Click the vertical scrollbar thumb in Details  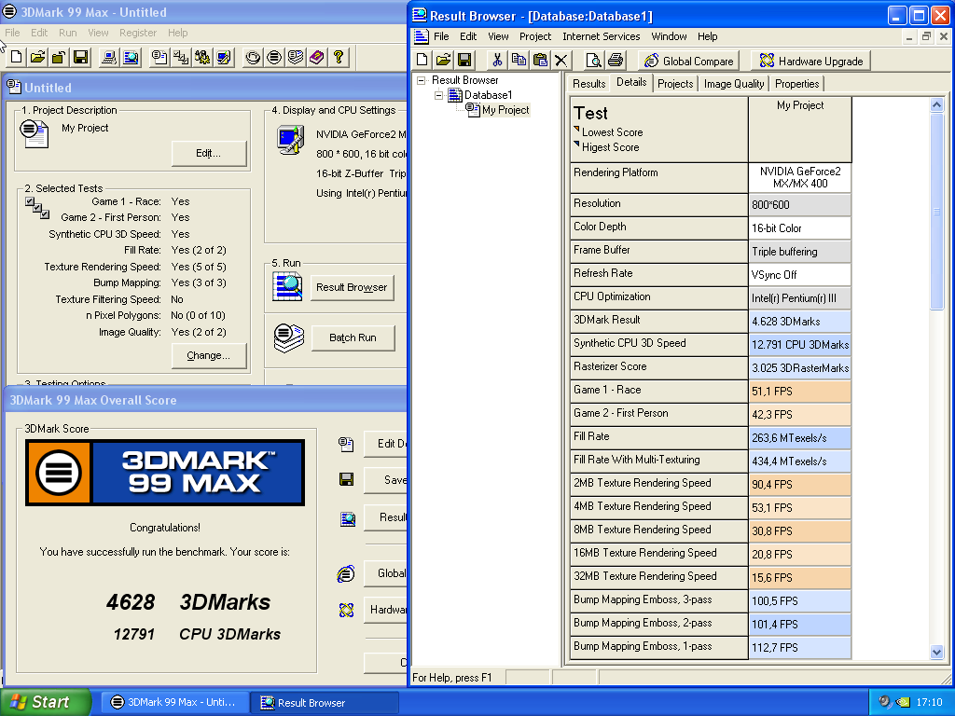[936, 212]
